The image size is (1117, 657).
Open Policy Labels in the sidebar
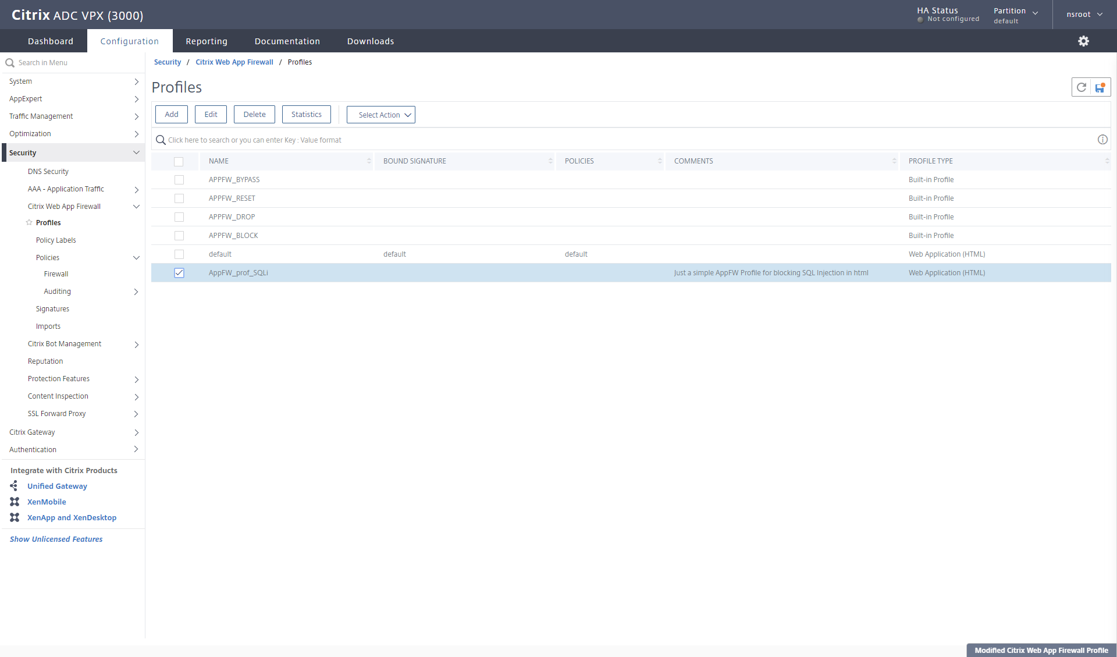click(56, 240)
